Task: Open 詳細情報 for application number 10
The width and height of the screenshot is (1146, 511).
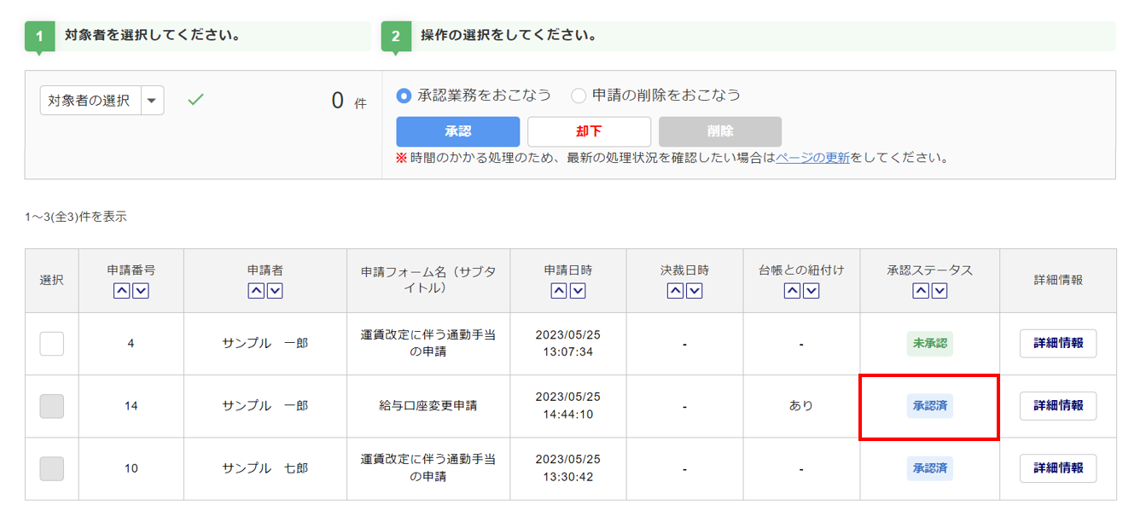Action: (1058, 468)
